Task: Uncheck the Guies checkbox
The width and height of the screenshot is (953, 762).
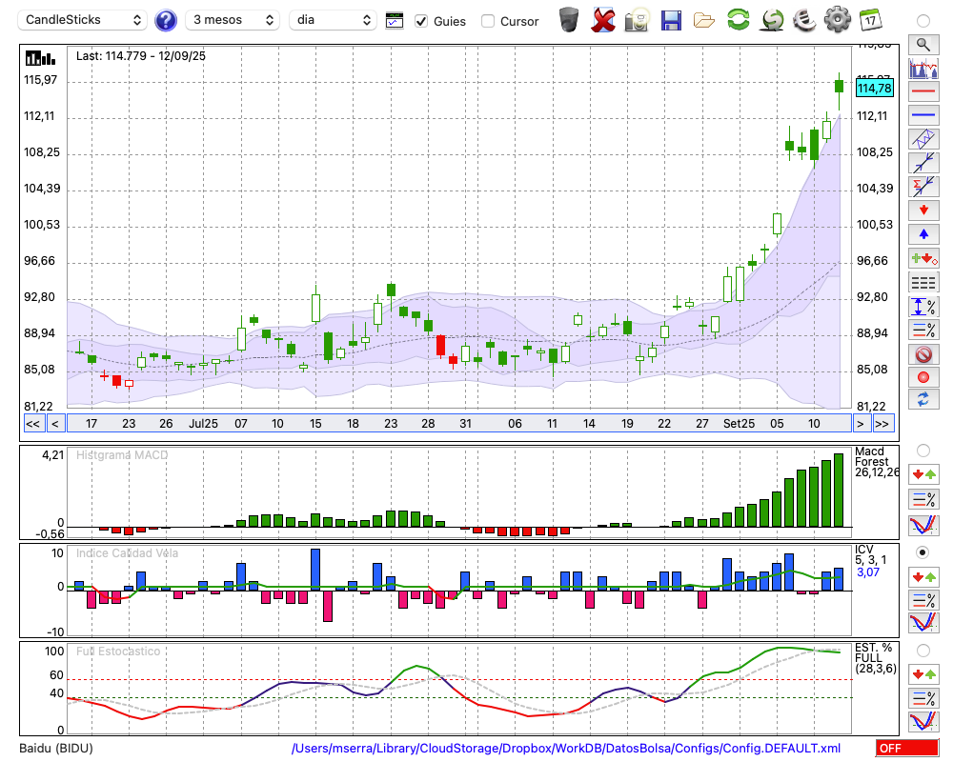Action: 420,21
